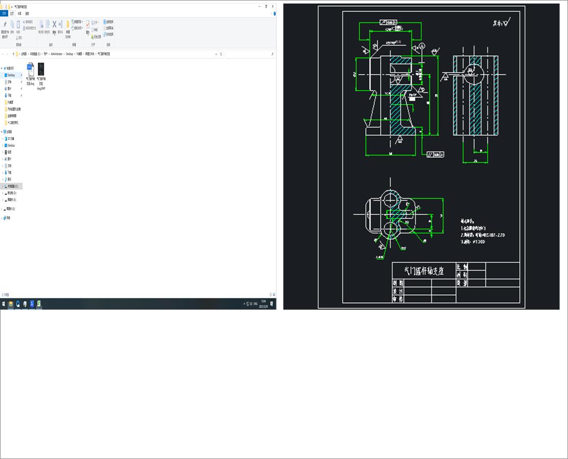
Task: Click the up arrow navigation button
Action: 13,54
